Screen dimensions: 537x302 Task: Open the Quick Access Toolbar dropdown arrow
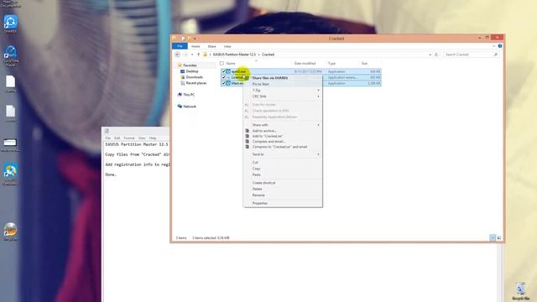[x=195, y=39]
